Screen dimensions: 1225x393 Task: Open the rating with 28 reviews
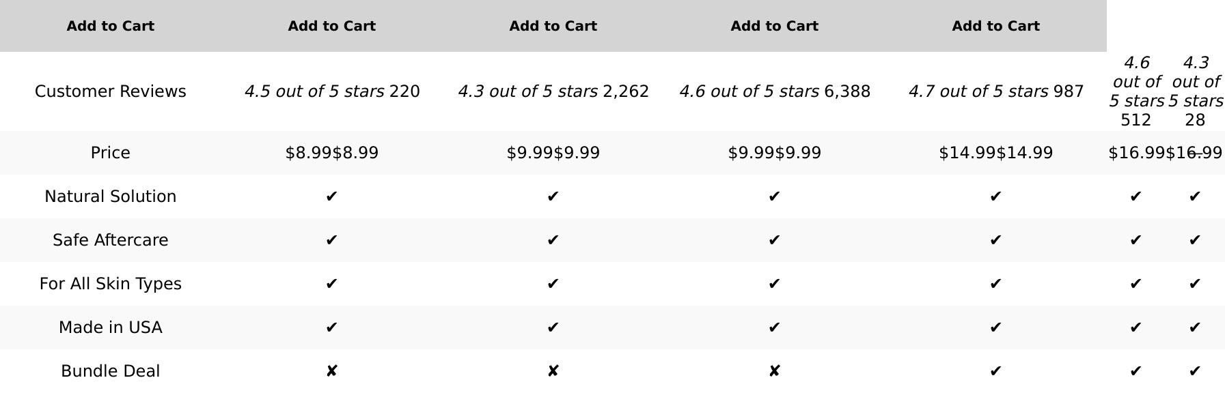point(1195,91)
